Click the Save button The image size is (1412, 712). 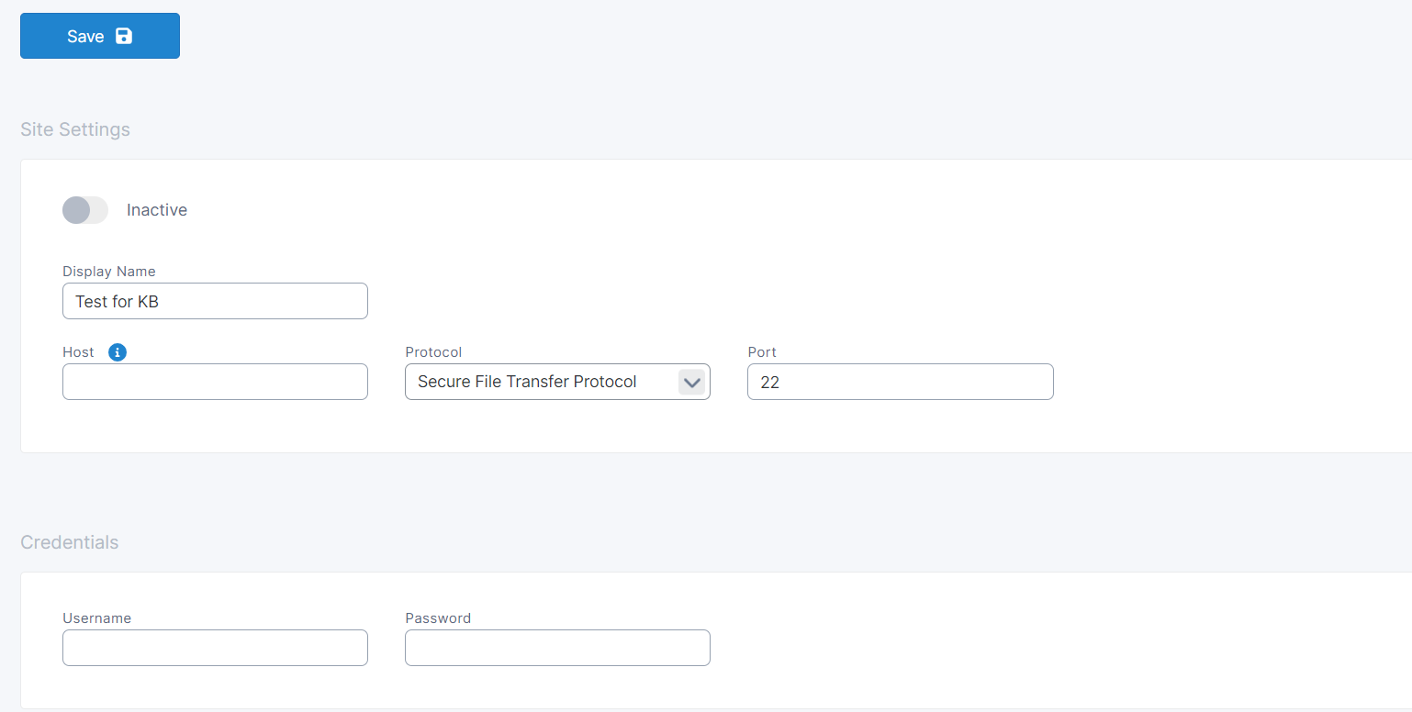tap(99, 36)
